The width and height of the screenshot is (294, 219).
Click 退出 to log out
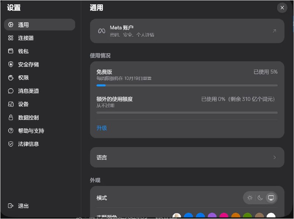click(x=18, y=206)
